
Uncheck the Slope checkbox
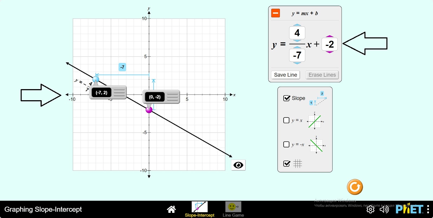point(287,98)
